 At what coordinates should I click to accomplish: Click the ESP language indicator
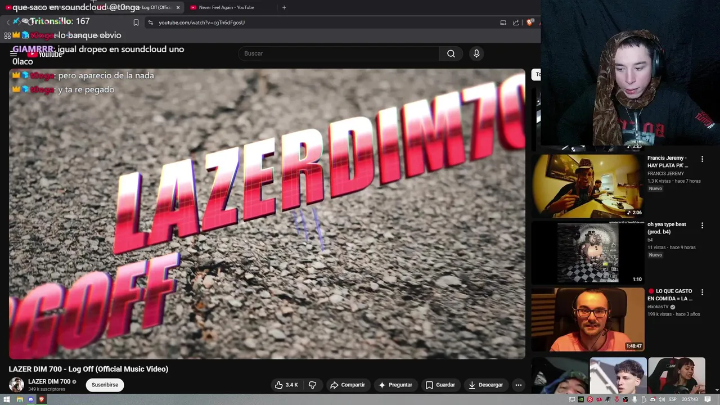coord(673,399)
